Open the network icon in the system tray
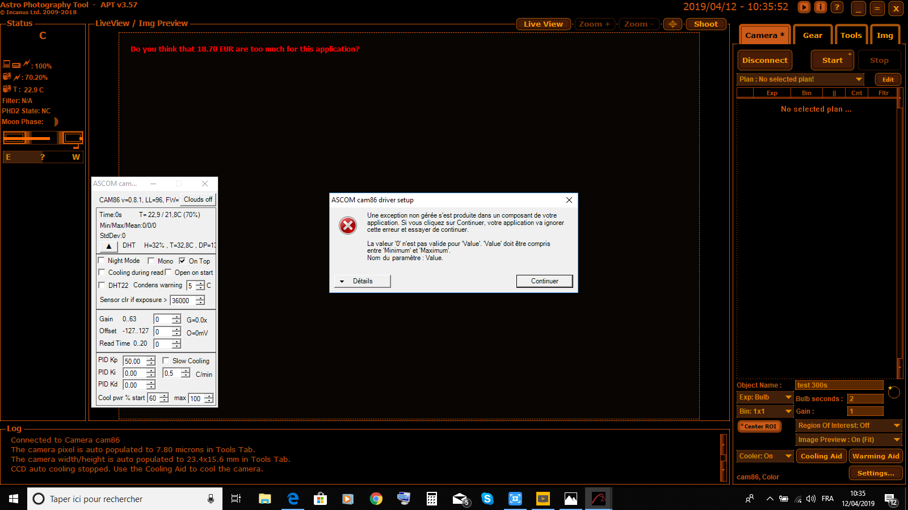 pos(798,499)
